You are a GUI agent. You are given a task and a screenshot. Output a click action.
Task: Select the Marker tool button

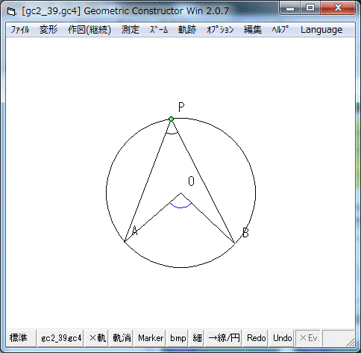pyautogui.click(x=151, y=338)
